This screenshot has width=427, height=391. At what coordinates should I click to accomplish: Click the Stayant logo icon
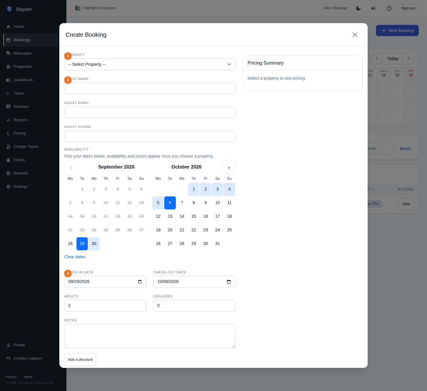tap(9, 9)
